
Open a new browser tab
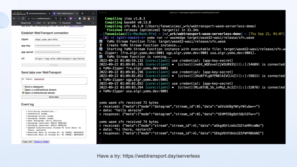click(x=82, y=13)
